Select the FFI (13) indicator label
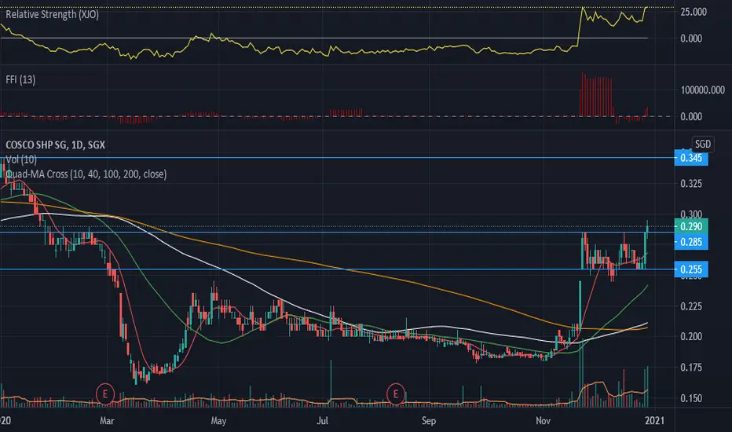This screenshot has height=432, width=732. (20, 80)
